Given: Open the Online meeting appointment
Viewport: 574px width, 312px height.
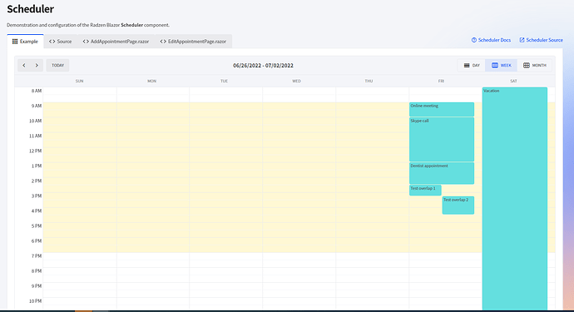Looking at the screenshot, I should tap(442, 110).
